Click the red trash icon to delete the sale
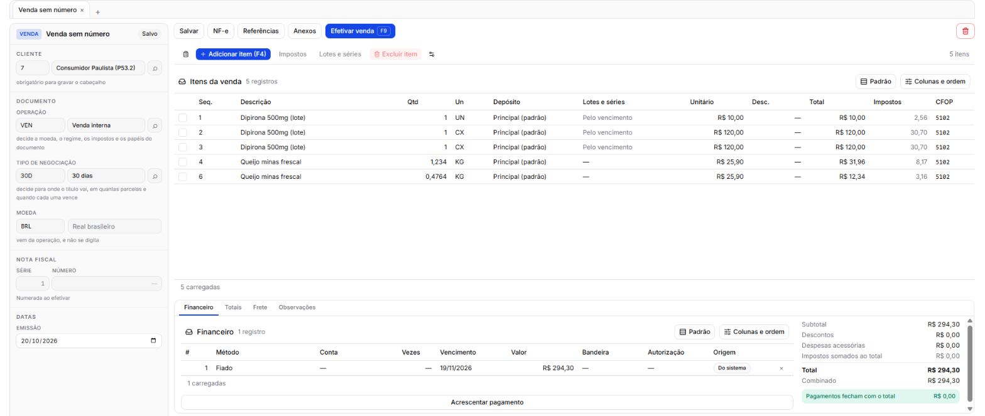 tap(965, 31)
